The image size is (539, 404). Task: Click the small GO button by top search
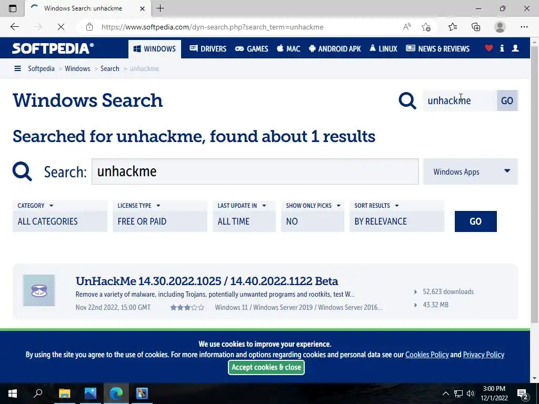[507, 100]
